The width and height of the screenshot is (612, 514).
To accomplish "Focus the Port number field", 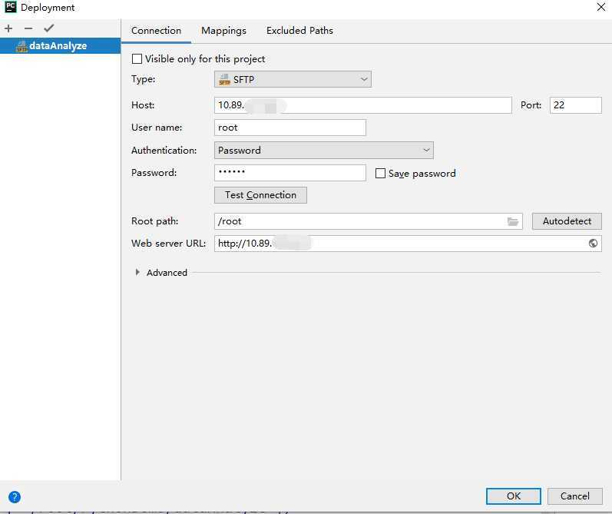I will tap(575, 105).
